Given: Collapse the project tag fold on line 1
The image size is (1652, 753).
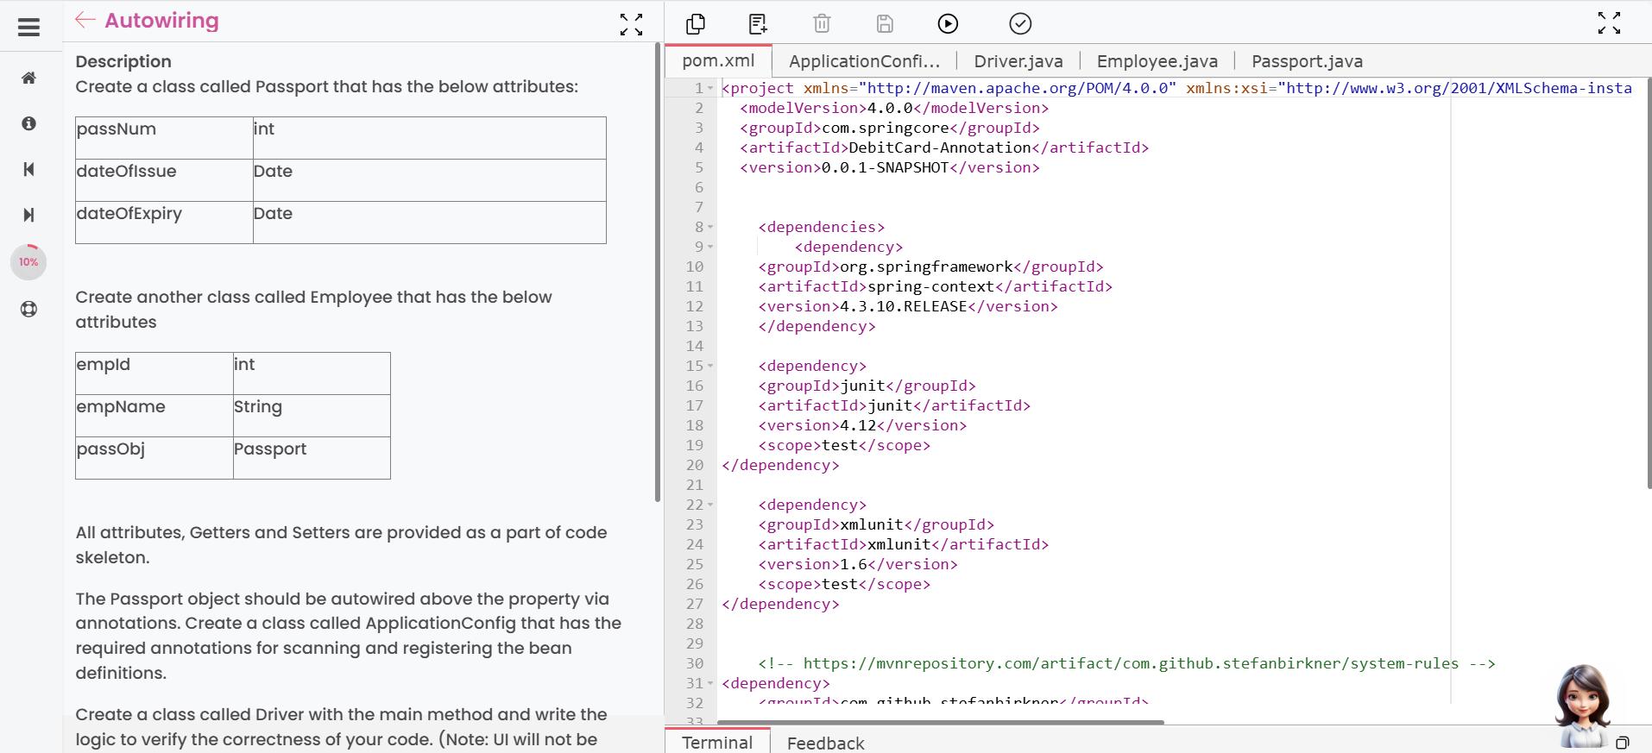Looking at the screenshot, I should click(x=710, y=89).
